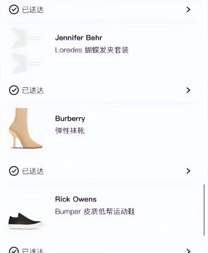Image resolution: width=208 pixels, height=253 pixels.
Task: Click the checkmark icon below the Burberry boot
Action: point(14,171)
